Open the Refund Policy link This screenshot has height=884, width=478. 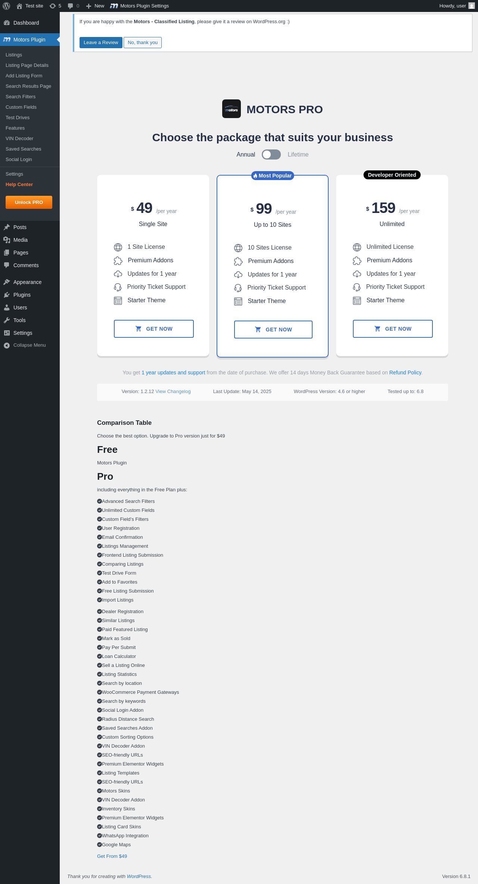coord(405,373)
